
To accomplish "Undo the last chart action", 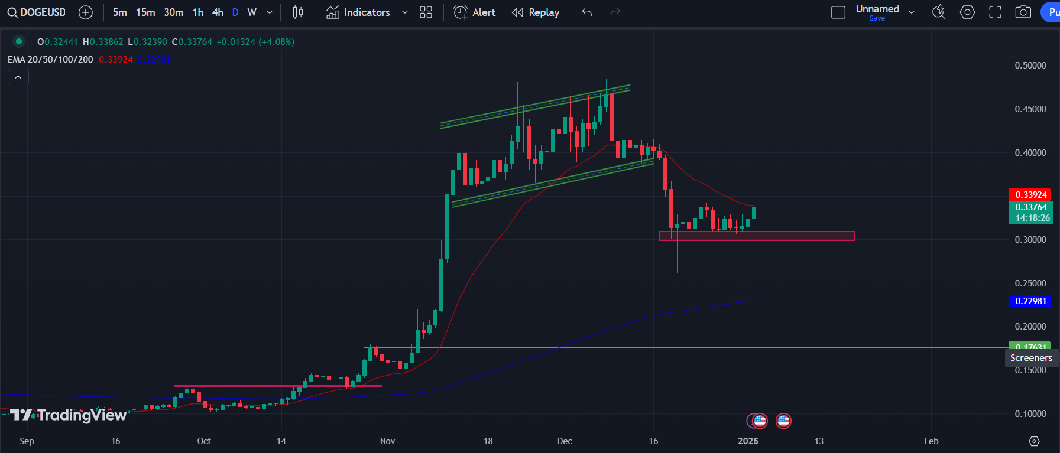I will pos(587,12).
